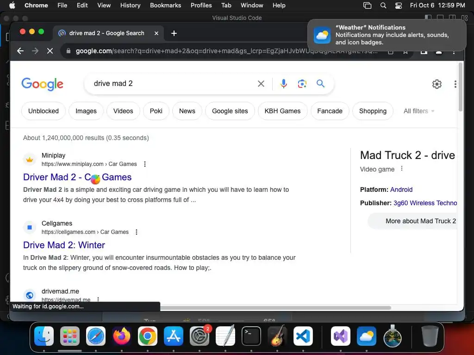The image size is (474, 355).
Task: Open the History menu
Action: point(130,6)
